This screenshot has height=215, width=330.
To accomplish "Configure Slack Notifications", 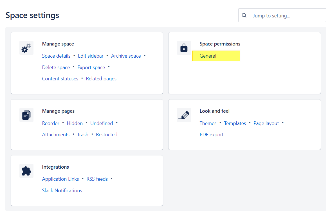I will pyautogui.click(x=62, y=190).
